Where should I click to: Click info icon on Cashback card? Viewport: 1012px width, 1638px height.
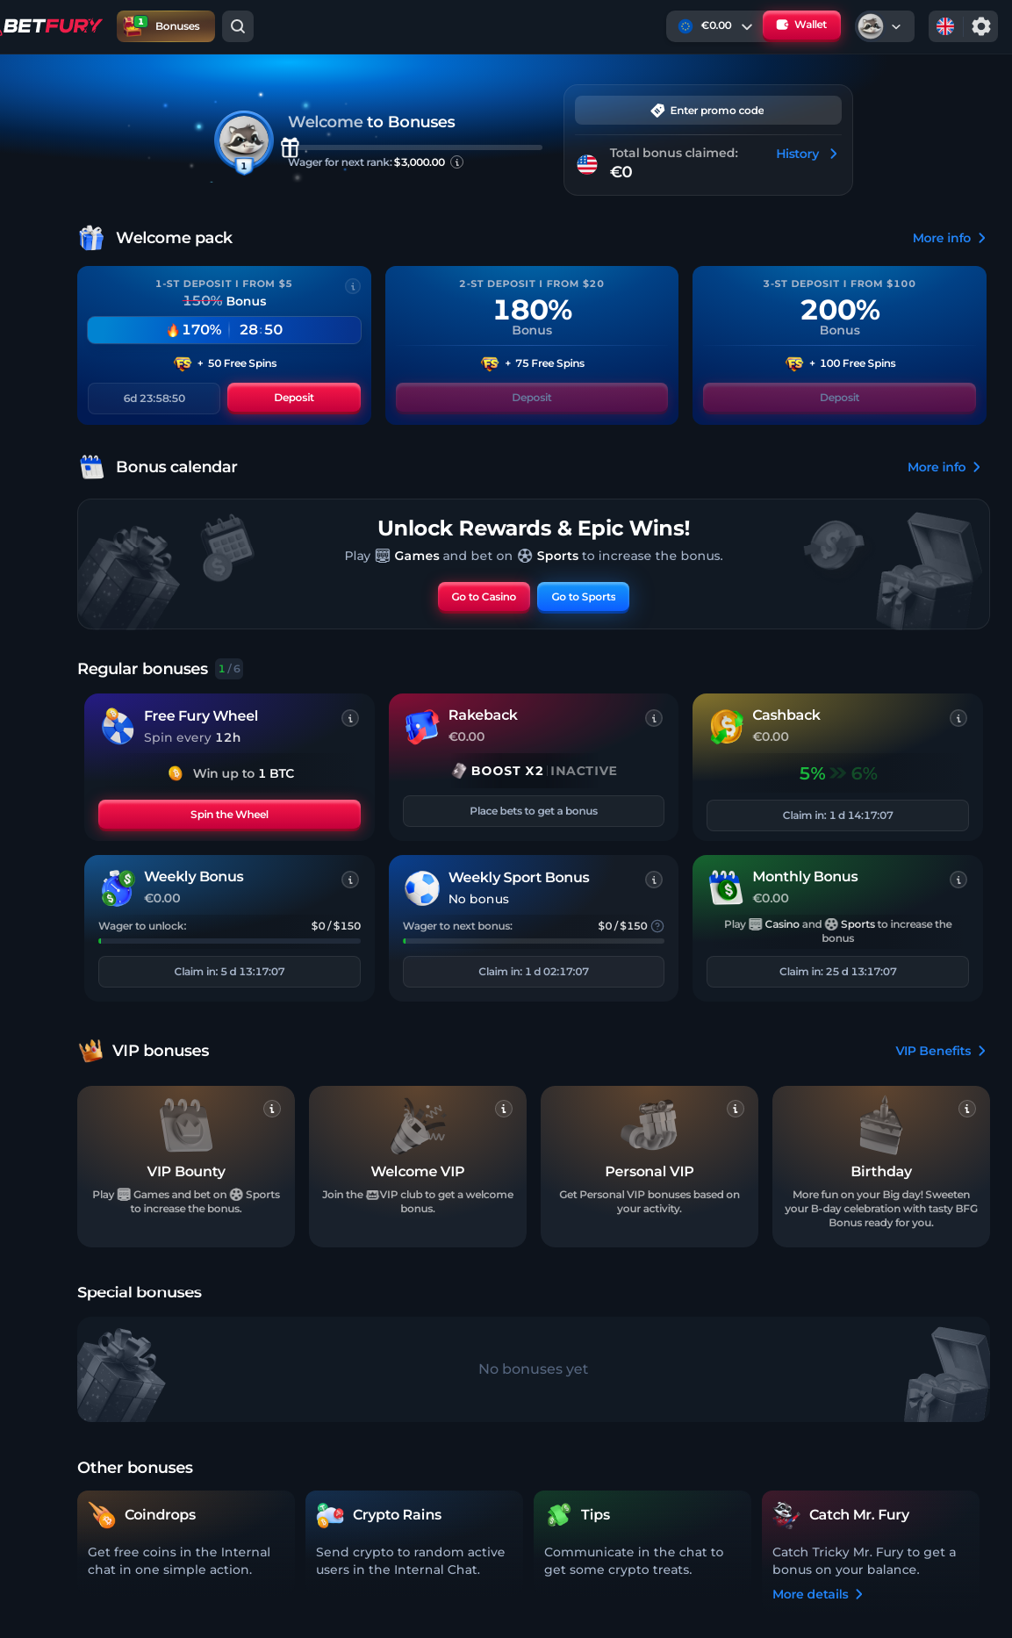click(x=958, y=718)
